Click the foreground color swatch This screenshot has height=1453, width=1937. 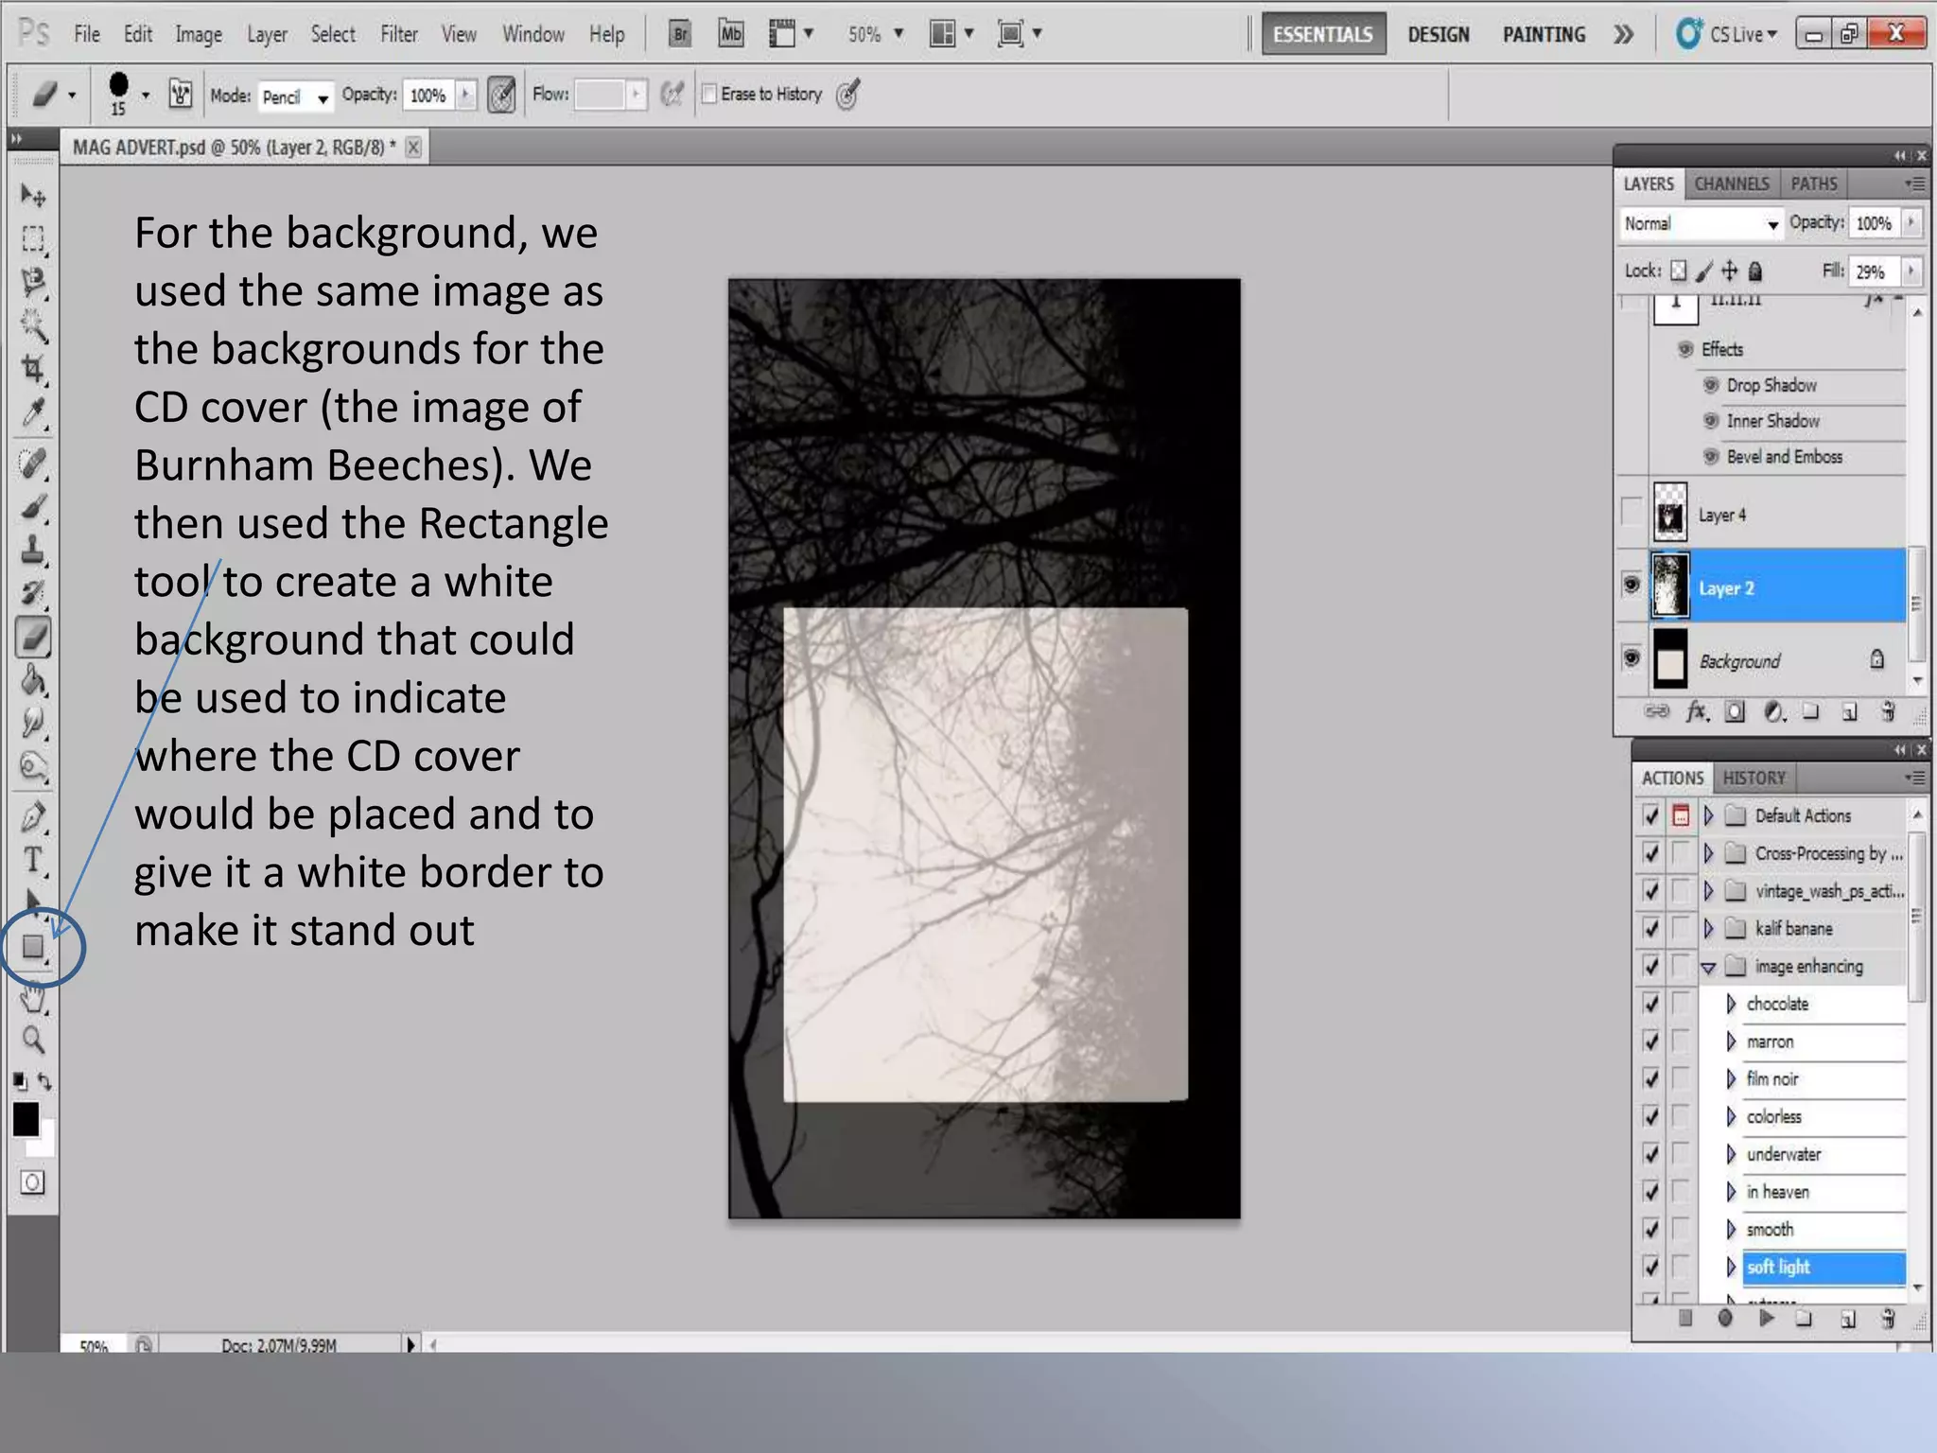(26, 1119)
